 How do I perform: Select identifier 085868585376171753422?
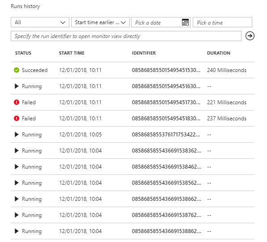point(166,135)
